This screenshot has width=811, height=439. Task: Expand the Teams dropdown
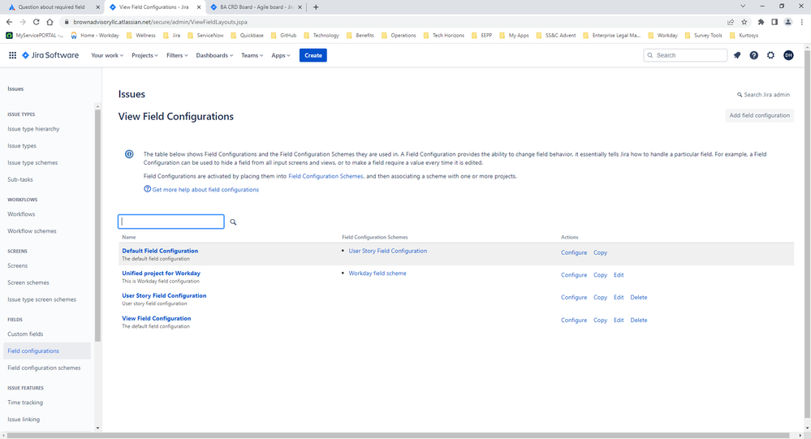coord(252,55)
